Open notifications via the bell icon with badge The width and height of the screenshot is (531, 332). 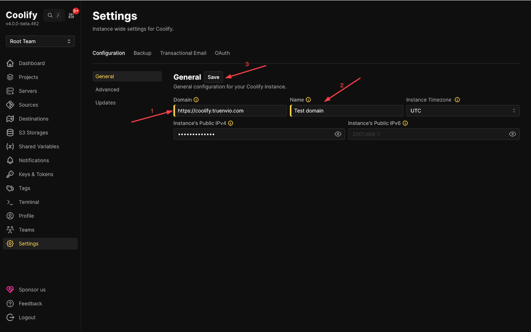71,15
